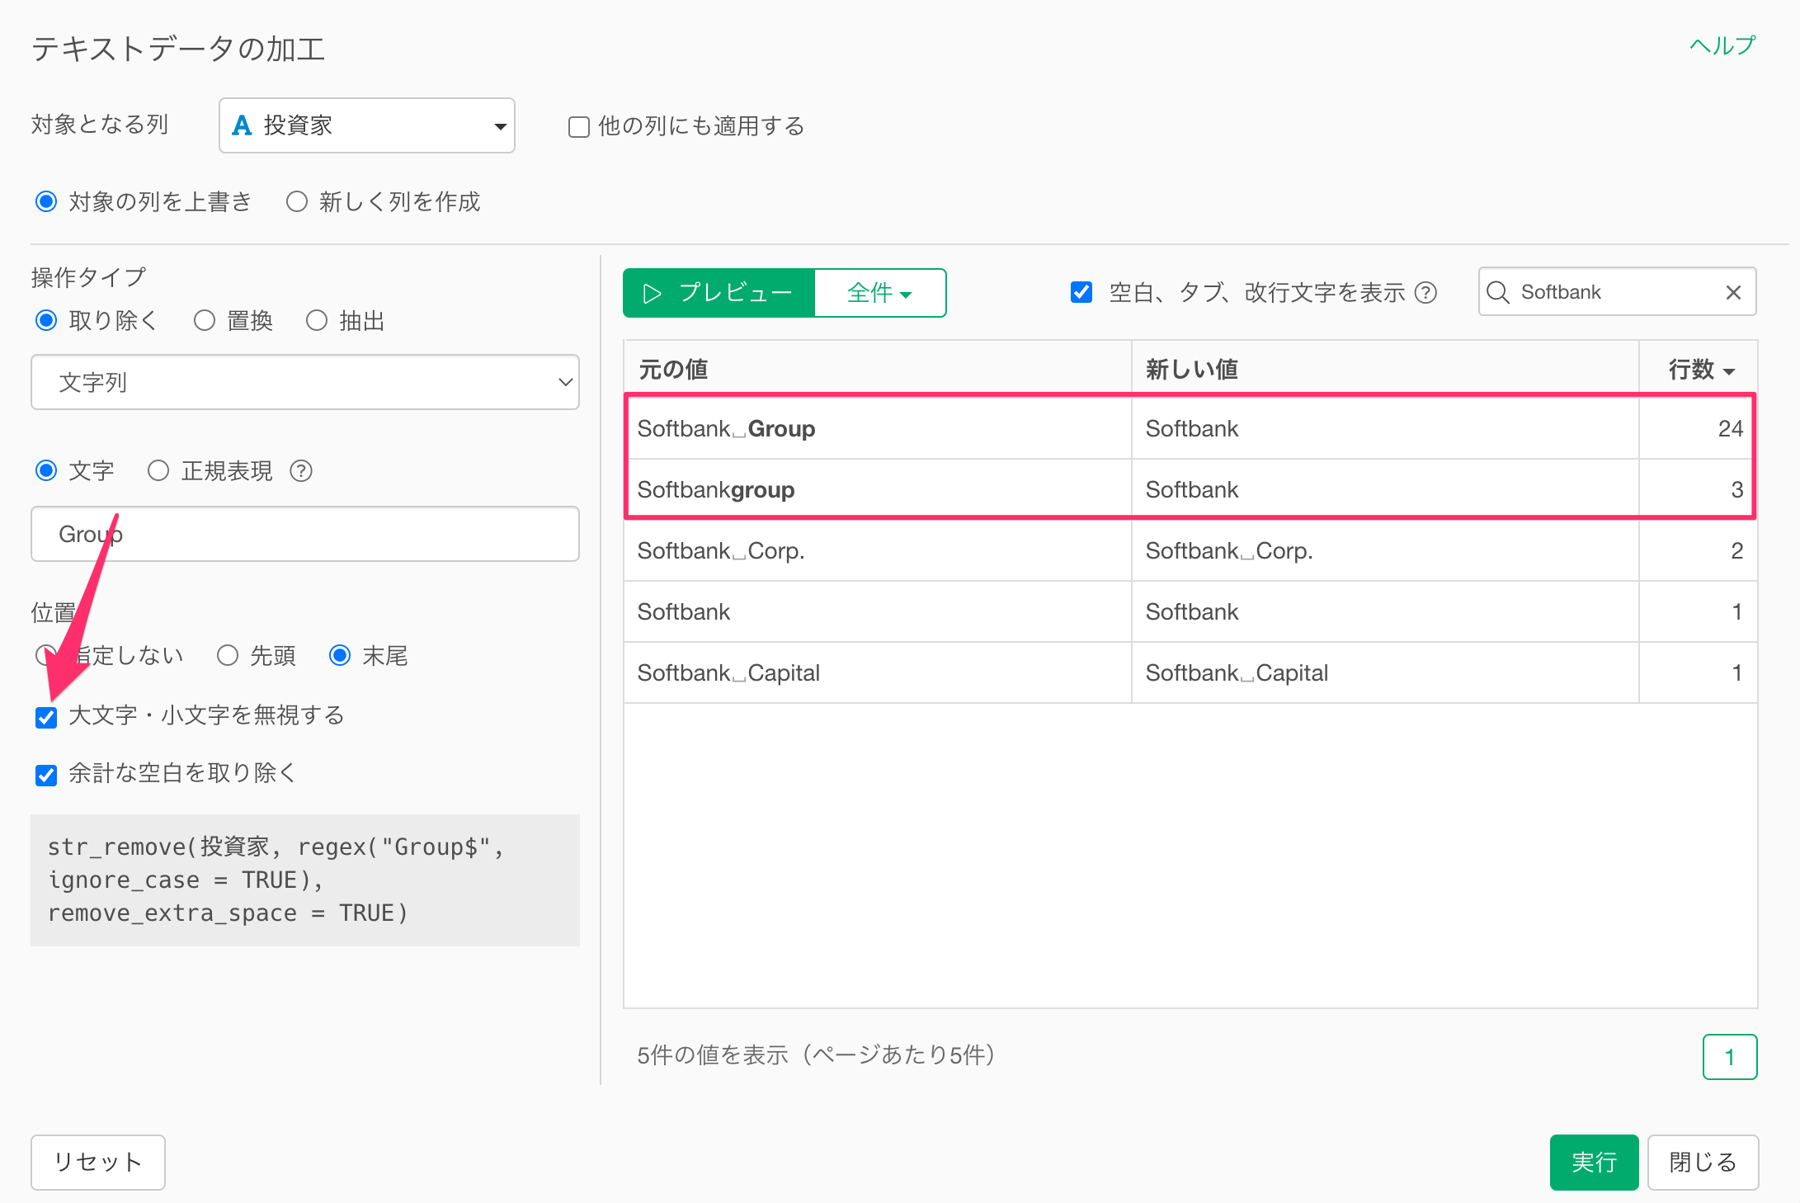
Task: Select 抽出 operation type
Action: 317,320
